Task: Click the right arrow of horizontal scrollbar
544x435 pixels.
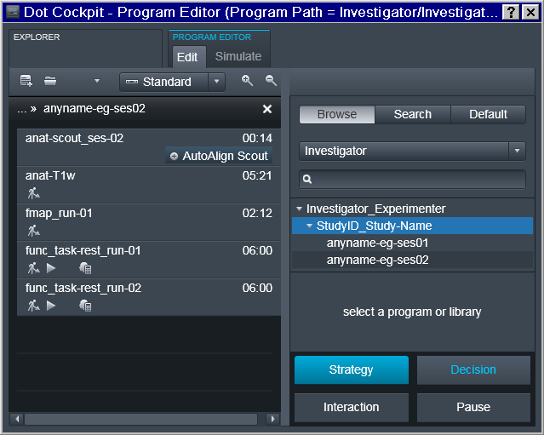Action: click(272, 419)
